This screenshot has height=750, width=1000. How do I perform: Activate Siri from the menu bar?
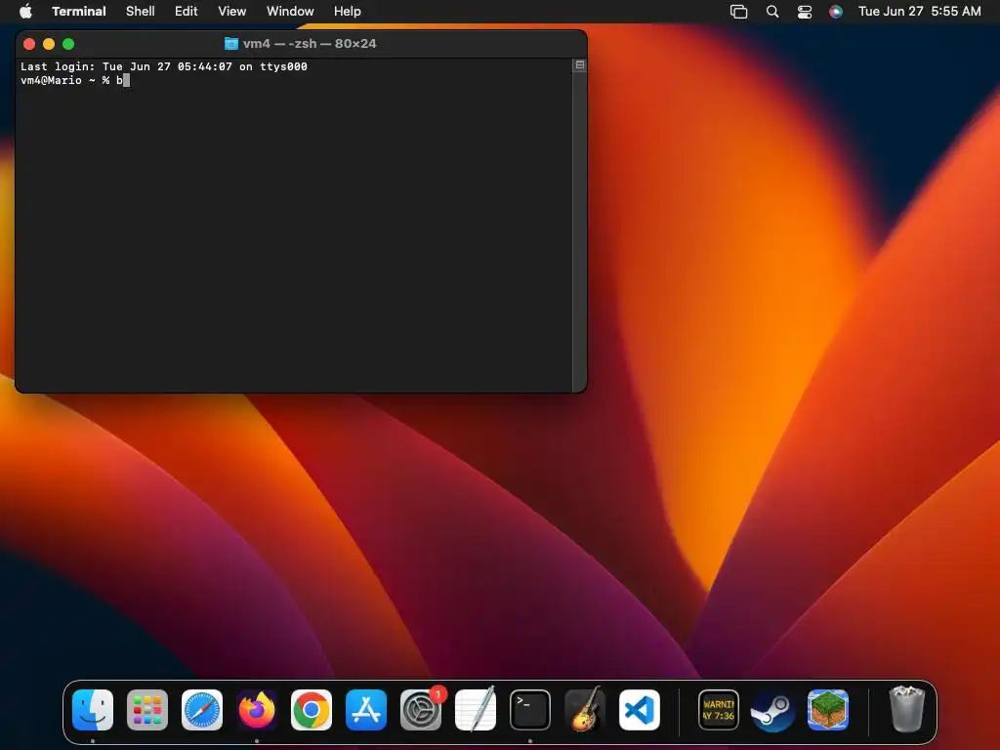(836, 11)
